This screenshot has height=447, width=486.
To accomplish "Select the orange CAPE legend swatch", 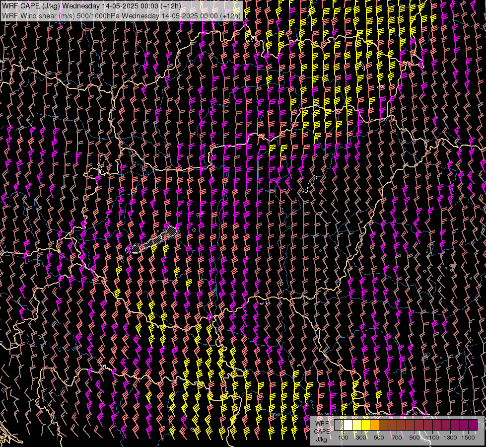I will tap(374, 425).
